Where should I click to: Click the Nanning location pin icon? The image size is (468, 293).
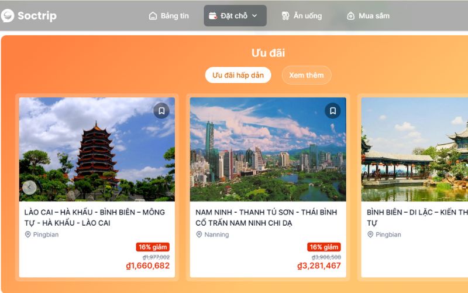tap(199, 234)
